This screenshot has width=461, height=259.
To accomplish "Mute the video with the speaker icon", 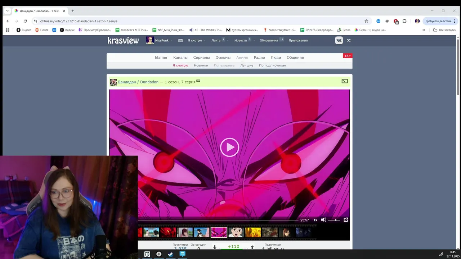I will 323,220.
